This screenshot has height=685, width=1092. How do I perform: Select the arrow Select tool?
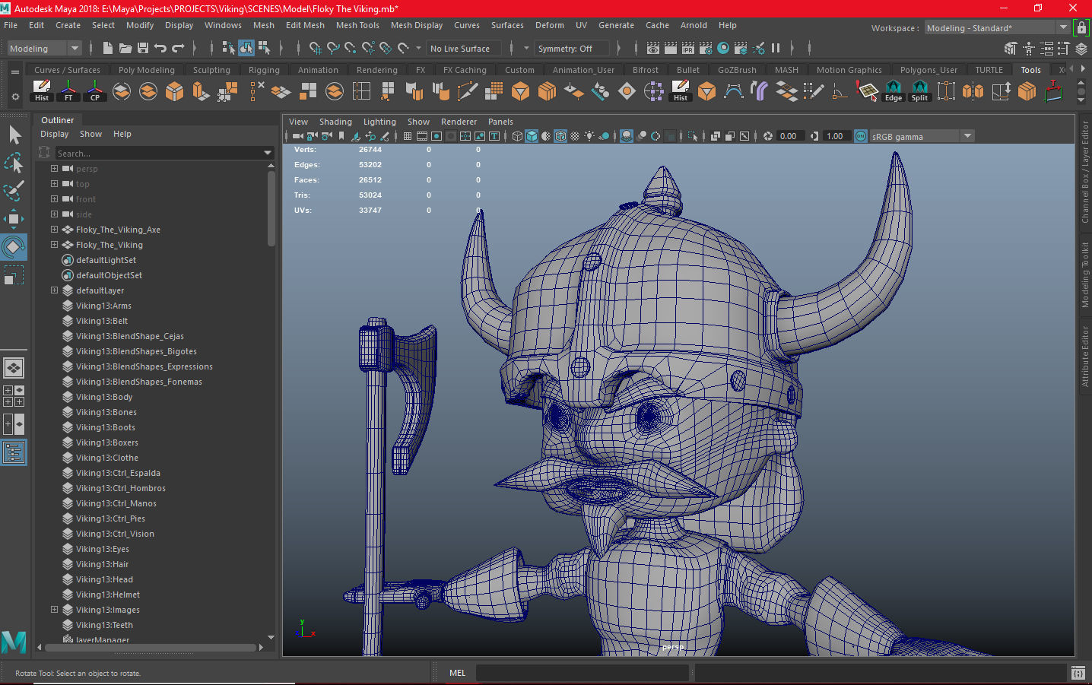coord(14,135)
